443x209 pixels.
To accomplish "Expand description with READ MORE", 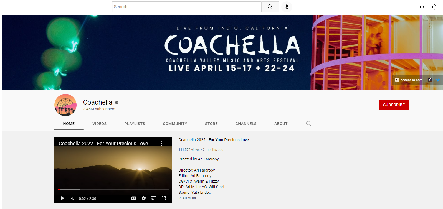I will coord(188,198).
